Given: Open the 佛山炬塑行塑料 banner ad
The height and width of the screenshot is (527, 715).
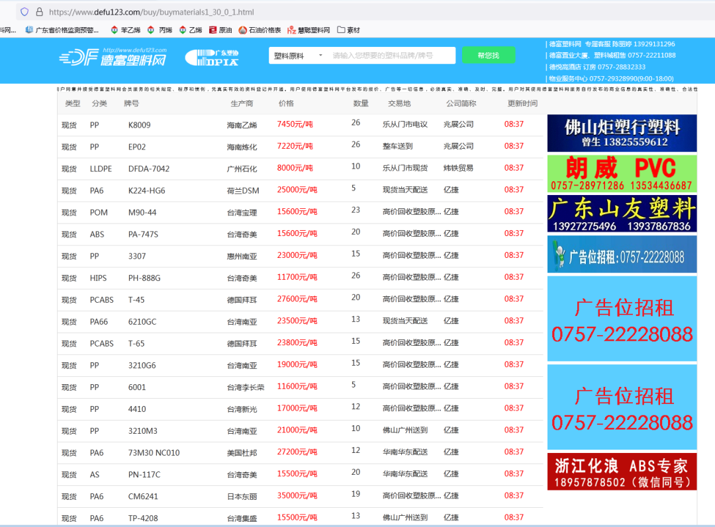Looking at the screenshot, I should coord(622,133).
